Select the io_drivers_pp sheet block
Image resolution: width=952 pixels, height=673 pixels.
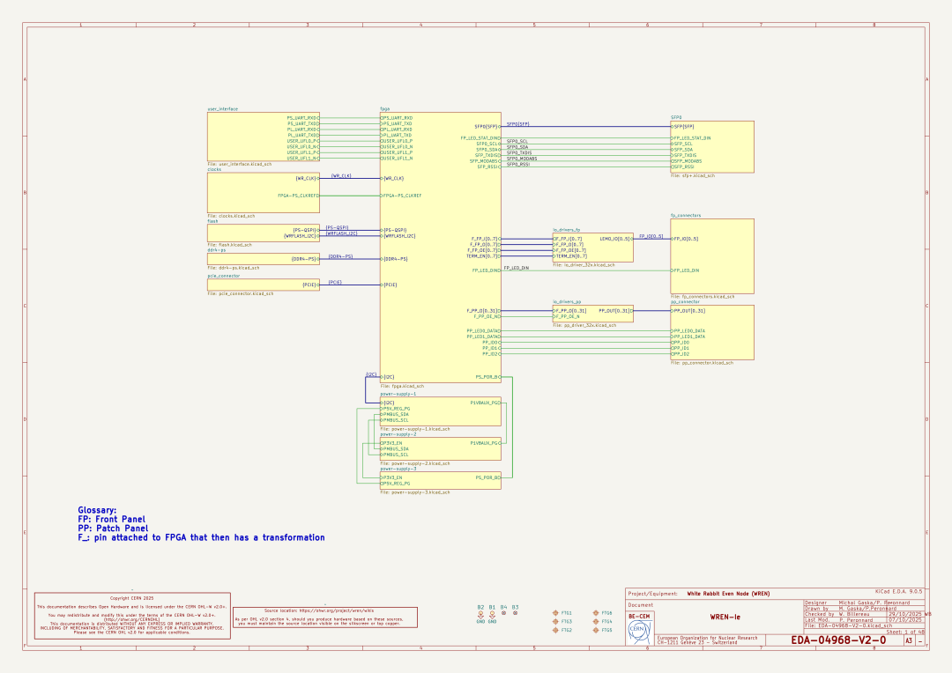(592, 314)
